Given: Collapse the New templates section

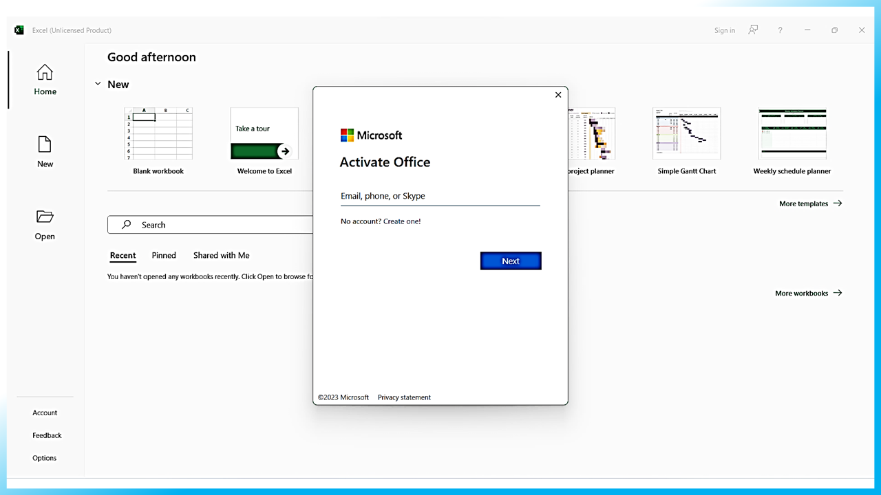Looking at the screenshot, I should (98, 83).
